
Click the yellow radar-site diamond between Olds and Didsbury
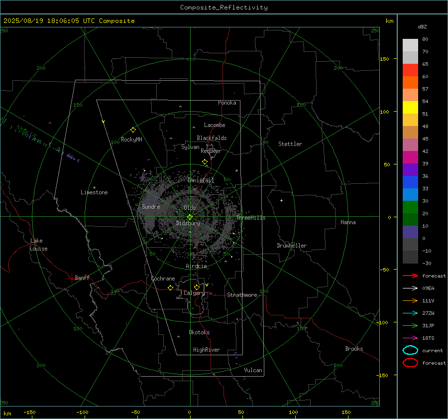click(x=190, y=217)
